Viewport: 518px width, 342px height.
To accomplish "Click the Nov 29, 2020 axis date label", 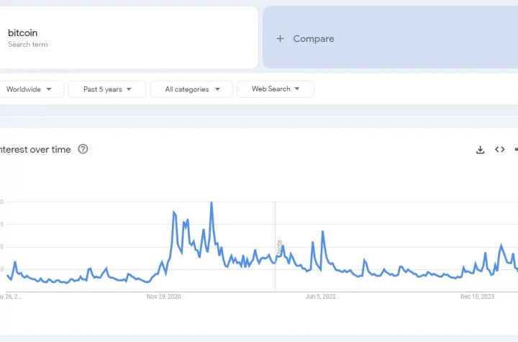I will (164, 296).
